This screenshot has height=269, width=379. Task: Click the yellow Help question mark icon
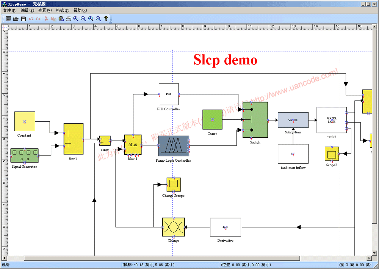coord(106,19)
